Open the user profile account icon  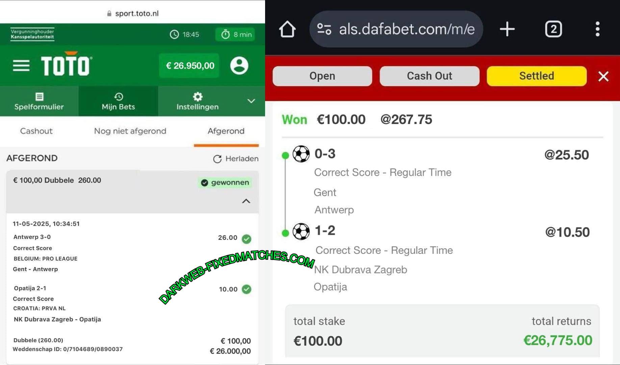coord(239,66)
